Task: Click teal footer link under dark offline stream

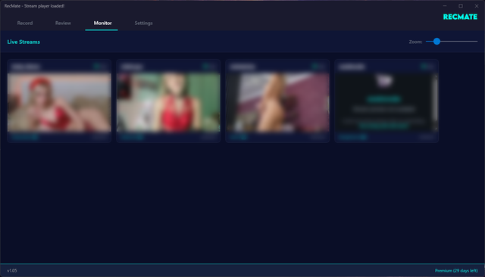Action: coord(352,137)
